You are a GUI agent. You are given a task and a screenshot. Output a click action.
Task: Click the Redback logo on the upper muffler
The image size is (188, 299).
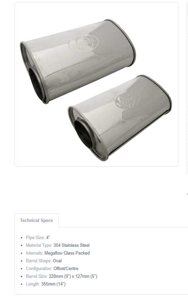[x=84, y=44]
